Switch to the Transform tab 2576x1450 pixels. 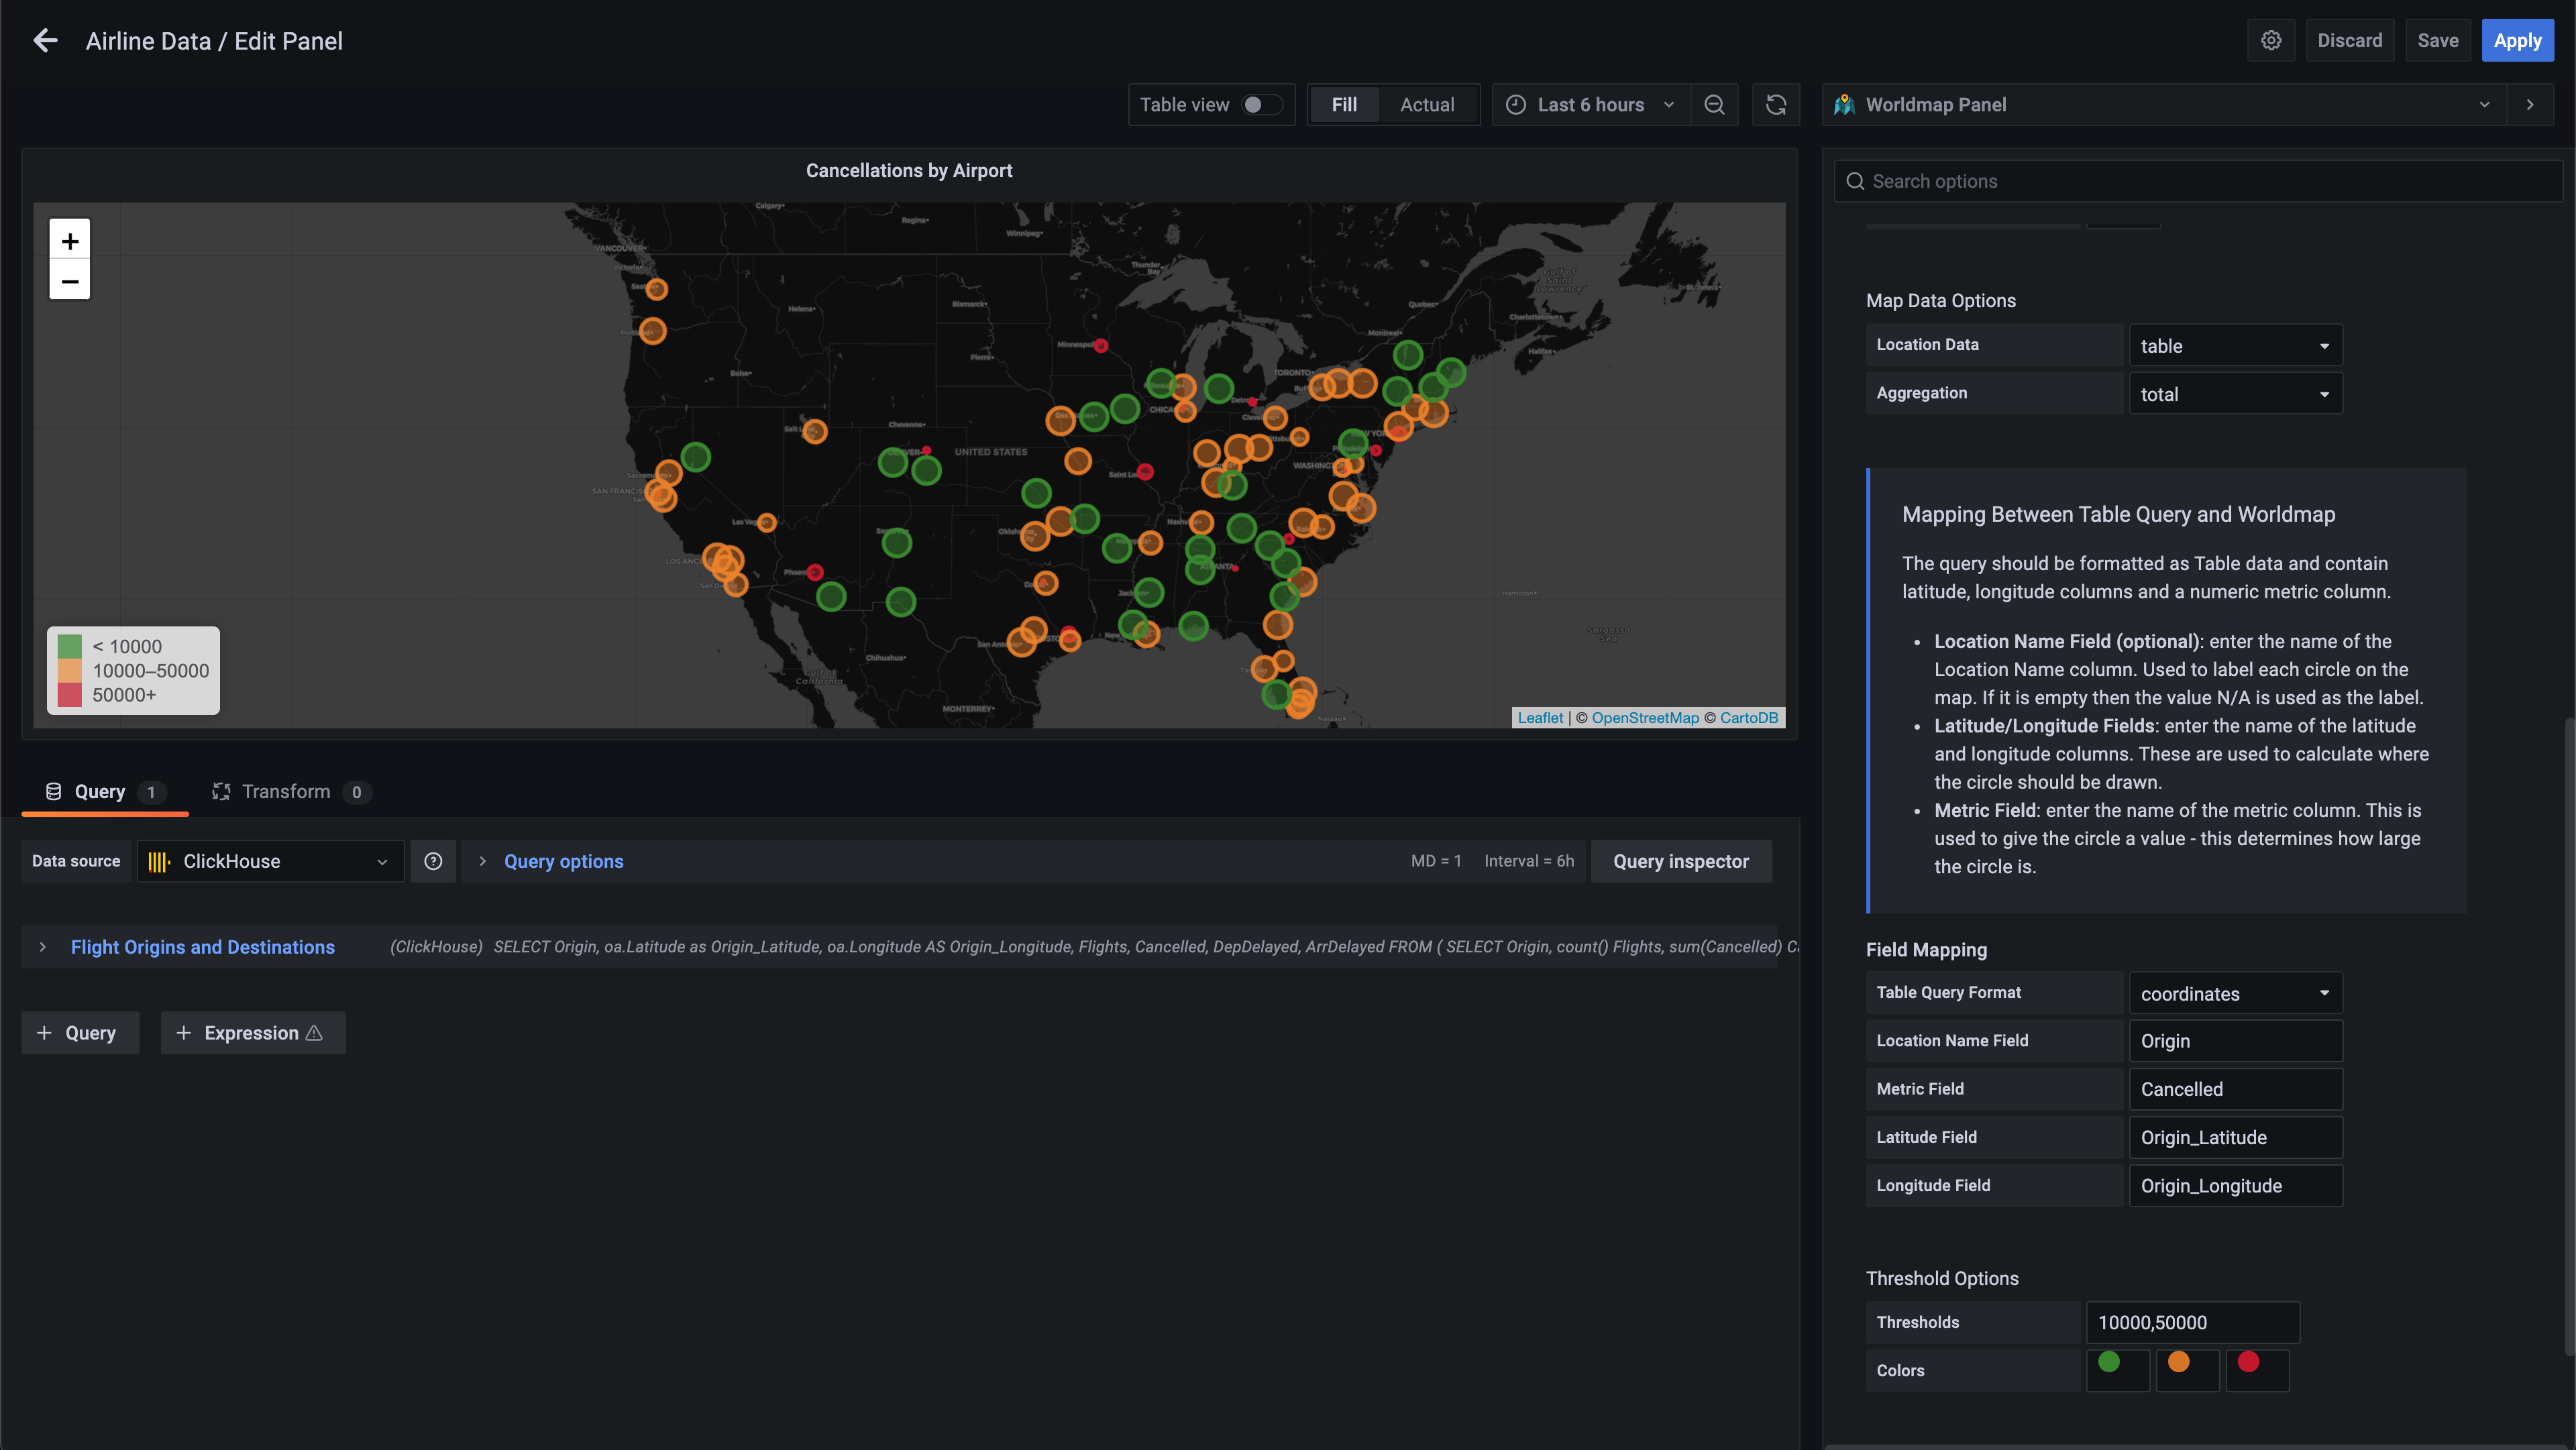(286, 791)
